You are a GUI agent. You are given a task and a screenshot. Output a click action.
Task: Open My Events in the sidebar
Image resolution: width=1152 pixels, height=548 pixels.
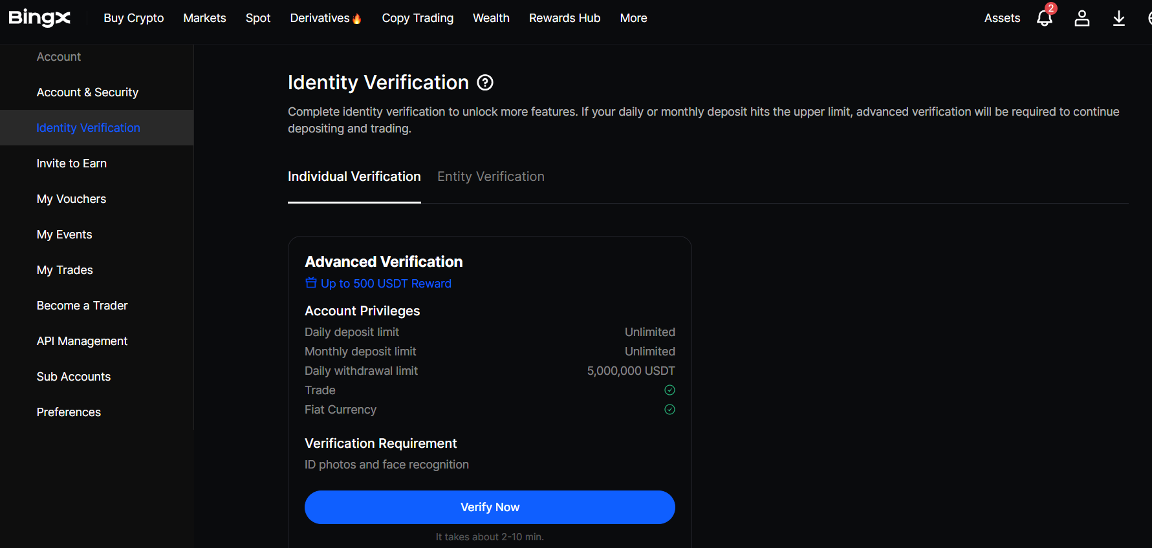coord(97,235)
